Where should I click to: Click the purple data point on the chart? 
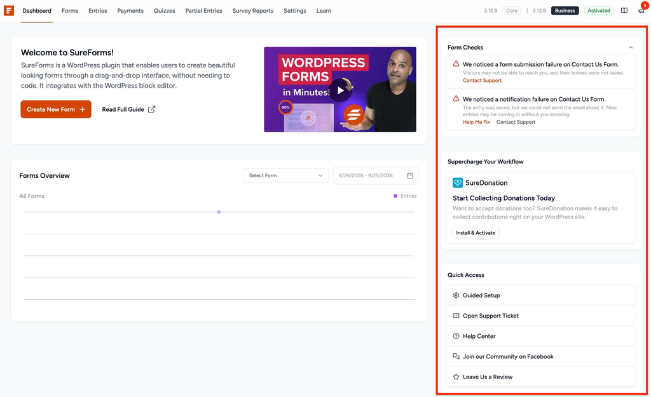(219, 212)
